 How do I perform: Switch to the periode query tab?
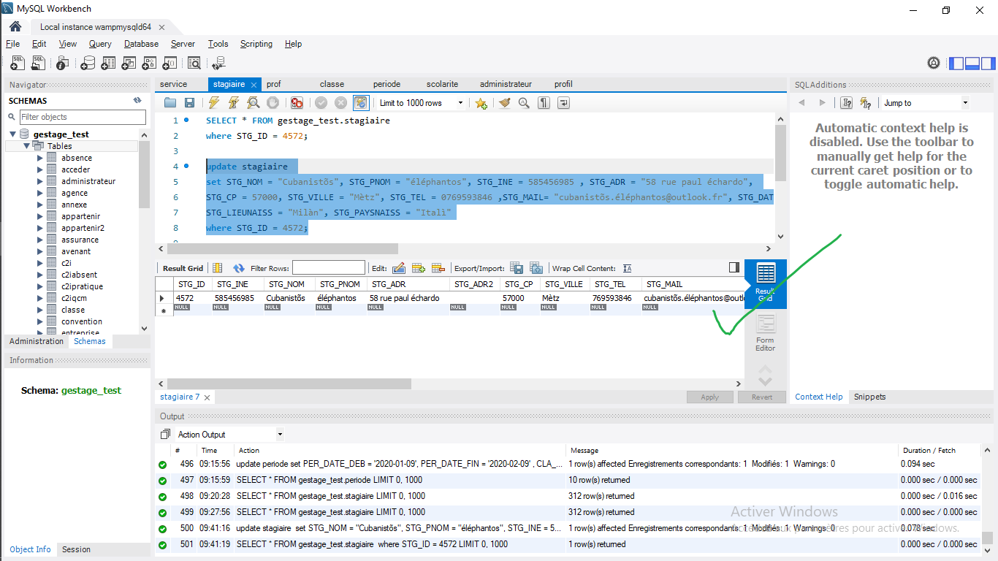click(x=386, y=84)
